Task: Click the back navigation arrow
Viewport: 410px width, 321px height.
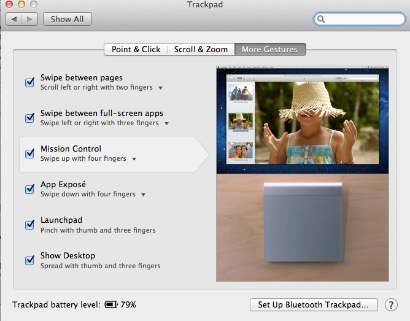Action: click(14, 19)
